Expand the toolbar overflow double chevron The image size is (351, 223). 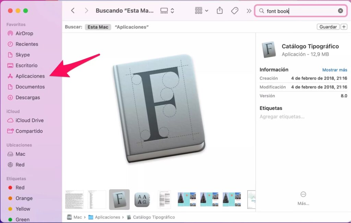(249, 11)
